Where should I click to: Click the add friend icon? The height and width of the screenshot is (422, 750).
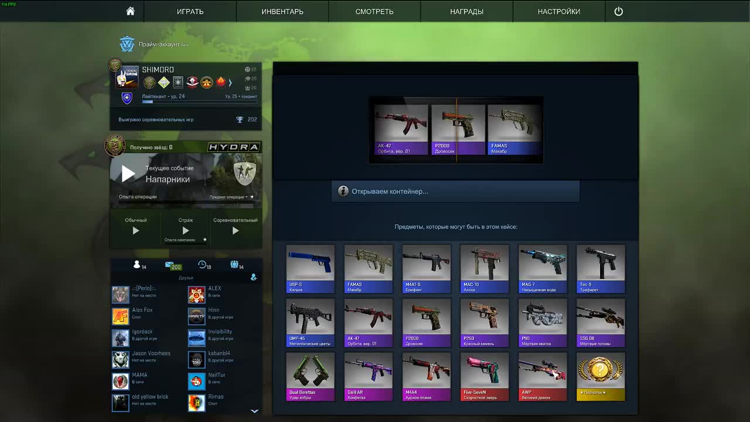(x=254, y=277)
